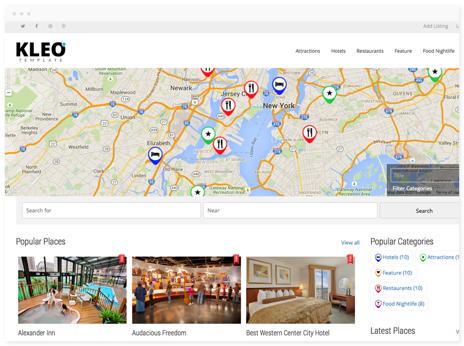
Task: Open the Twitter icon in the top bar
Action: (x=23, y=26)
